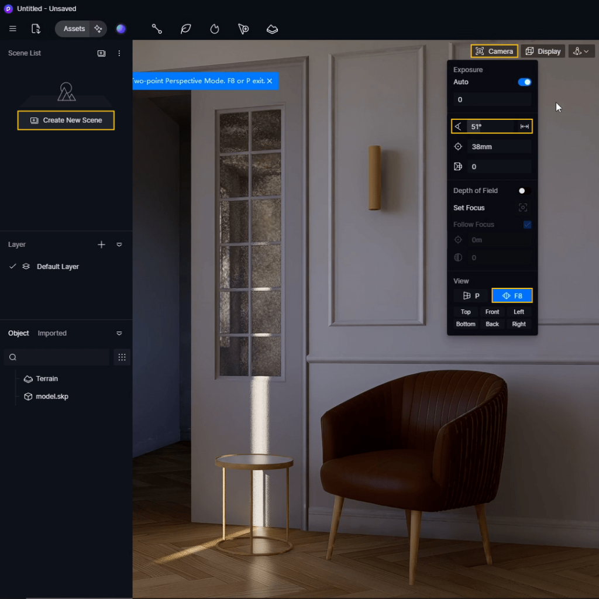Open the vegetation brush tool
Image resolution: width=599 pixels, height=599 pixels.
(x=185, y=29)
